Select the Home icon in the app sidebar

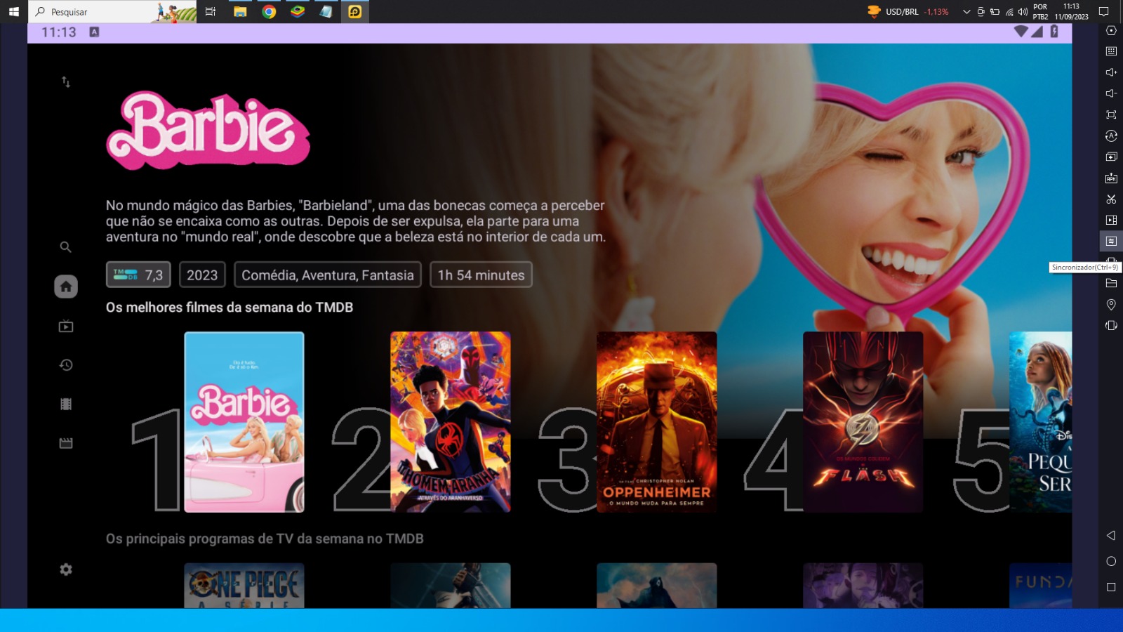click(66, 287)
